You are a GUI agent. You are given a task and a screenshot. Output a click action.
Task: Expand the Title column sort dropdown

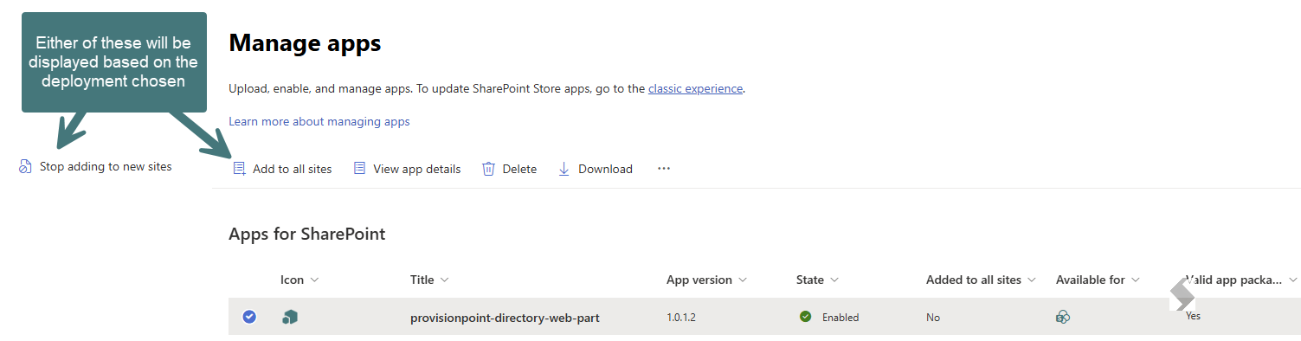pos(444,280)
